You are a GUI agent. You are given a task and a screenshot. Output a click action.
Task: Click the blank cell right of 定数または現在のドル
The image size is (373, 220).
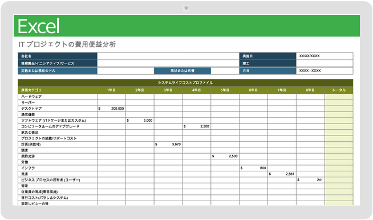click(125, 71)
